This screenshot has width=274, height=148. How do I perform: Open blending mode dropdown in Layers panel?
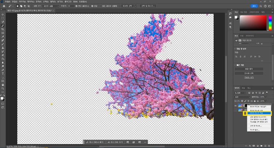[x=242, y=97]
